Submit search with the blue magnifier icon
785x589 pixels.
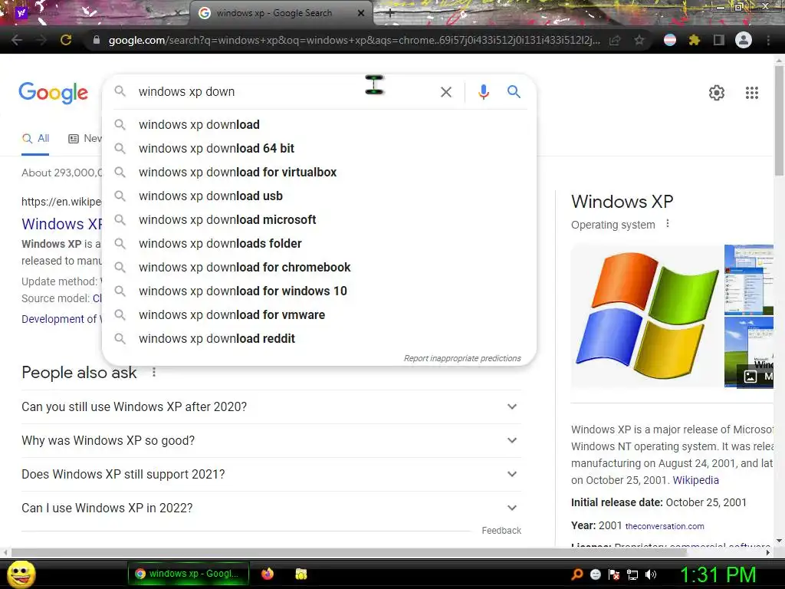tap(514, 92)
